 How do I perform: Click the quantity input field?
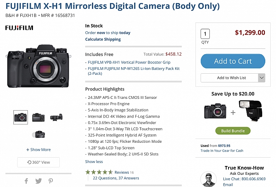tap(205, 34)
